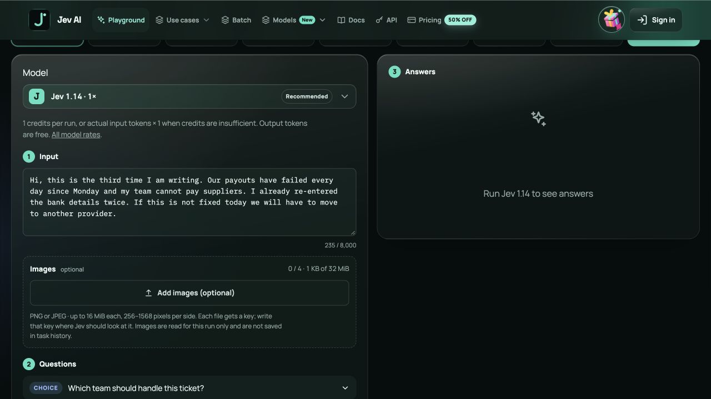The height and width of the screenshot is (399, 711).
Task: Open the Jev 1.14 model selector dropdown
Action: pos(189,96)
